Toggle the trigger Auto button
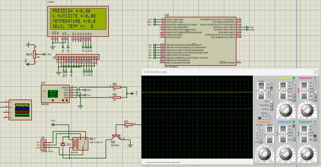The width and height of the screenshot is (321, 167). click(272, 101)
